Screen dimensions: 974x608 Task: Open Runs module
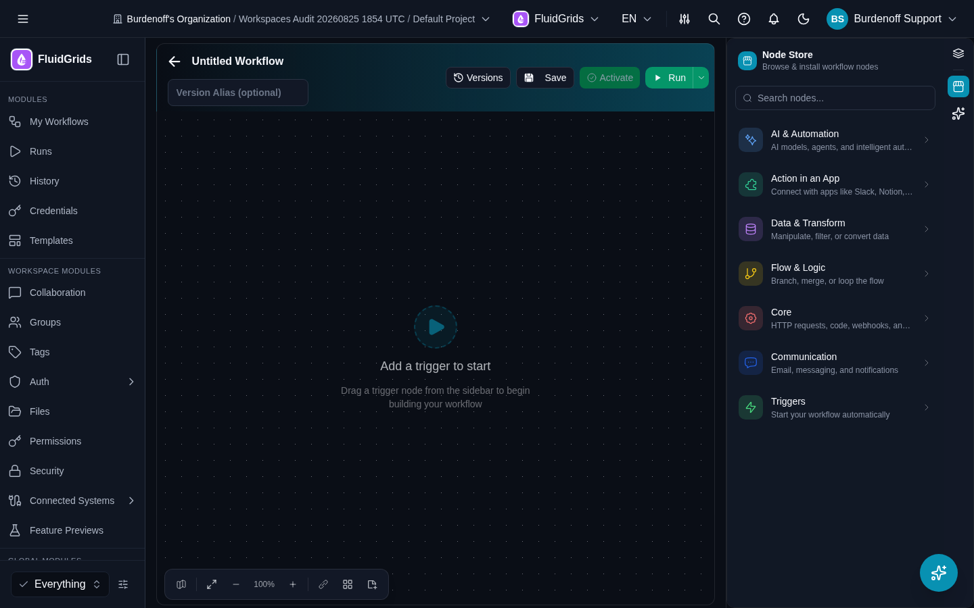click(x=72, y=151)
